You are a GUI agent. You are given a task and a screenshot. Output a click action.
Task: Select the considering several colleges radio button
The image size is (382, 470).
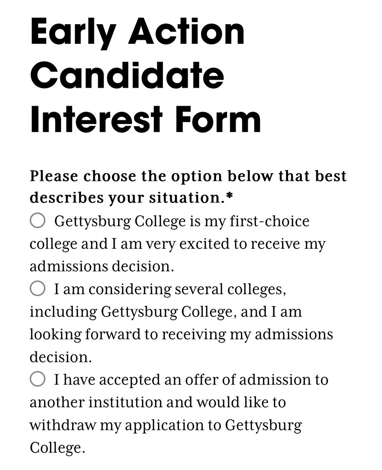[x=38, y=289]
